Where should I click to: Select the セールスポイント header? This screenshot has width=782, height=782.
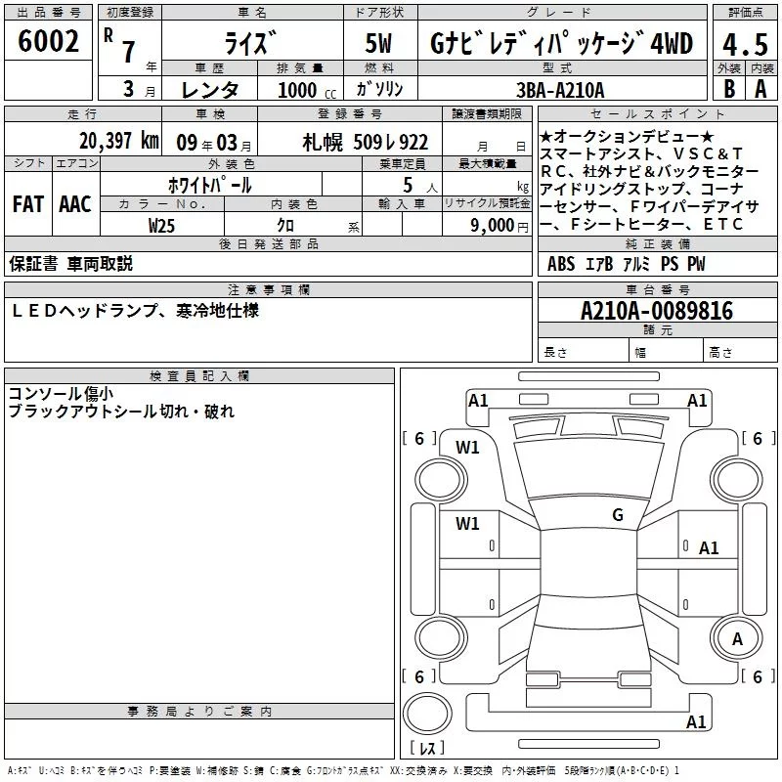pos(657,114)
